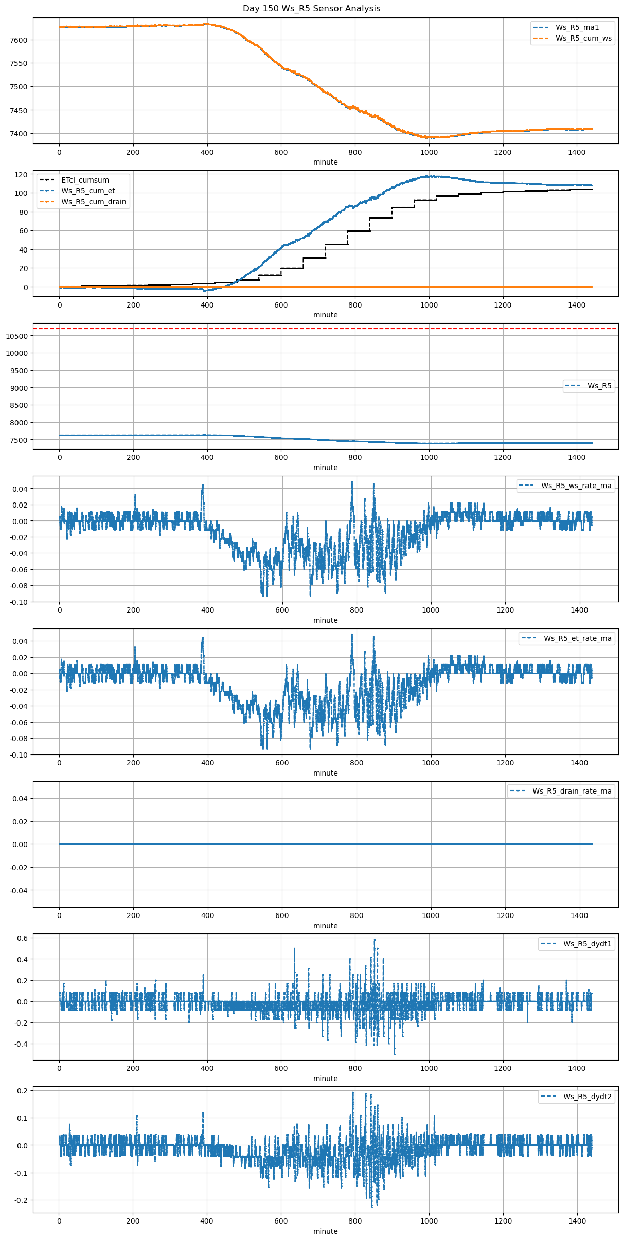
Task: Click the Ws_R5_cum_ws legend label
Action: (x=583, y=38)
